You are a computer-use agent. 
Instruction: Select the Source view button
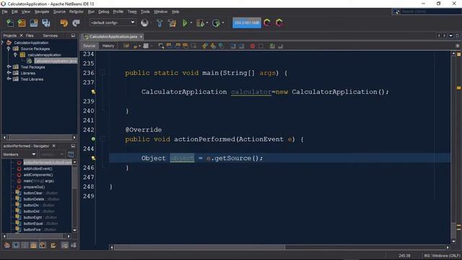89,46
